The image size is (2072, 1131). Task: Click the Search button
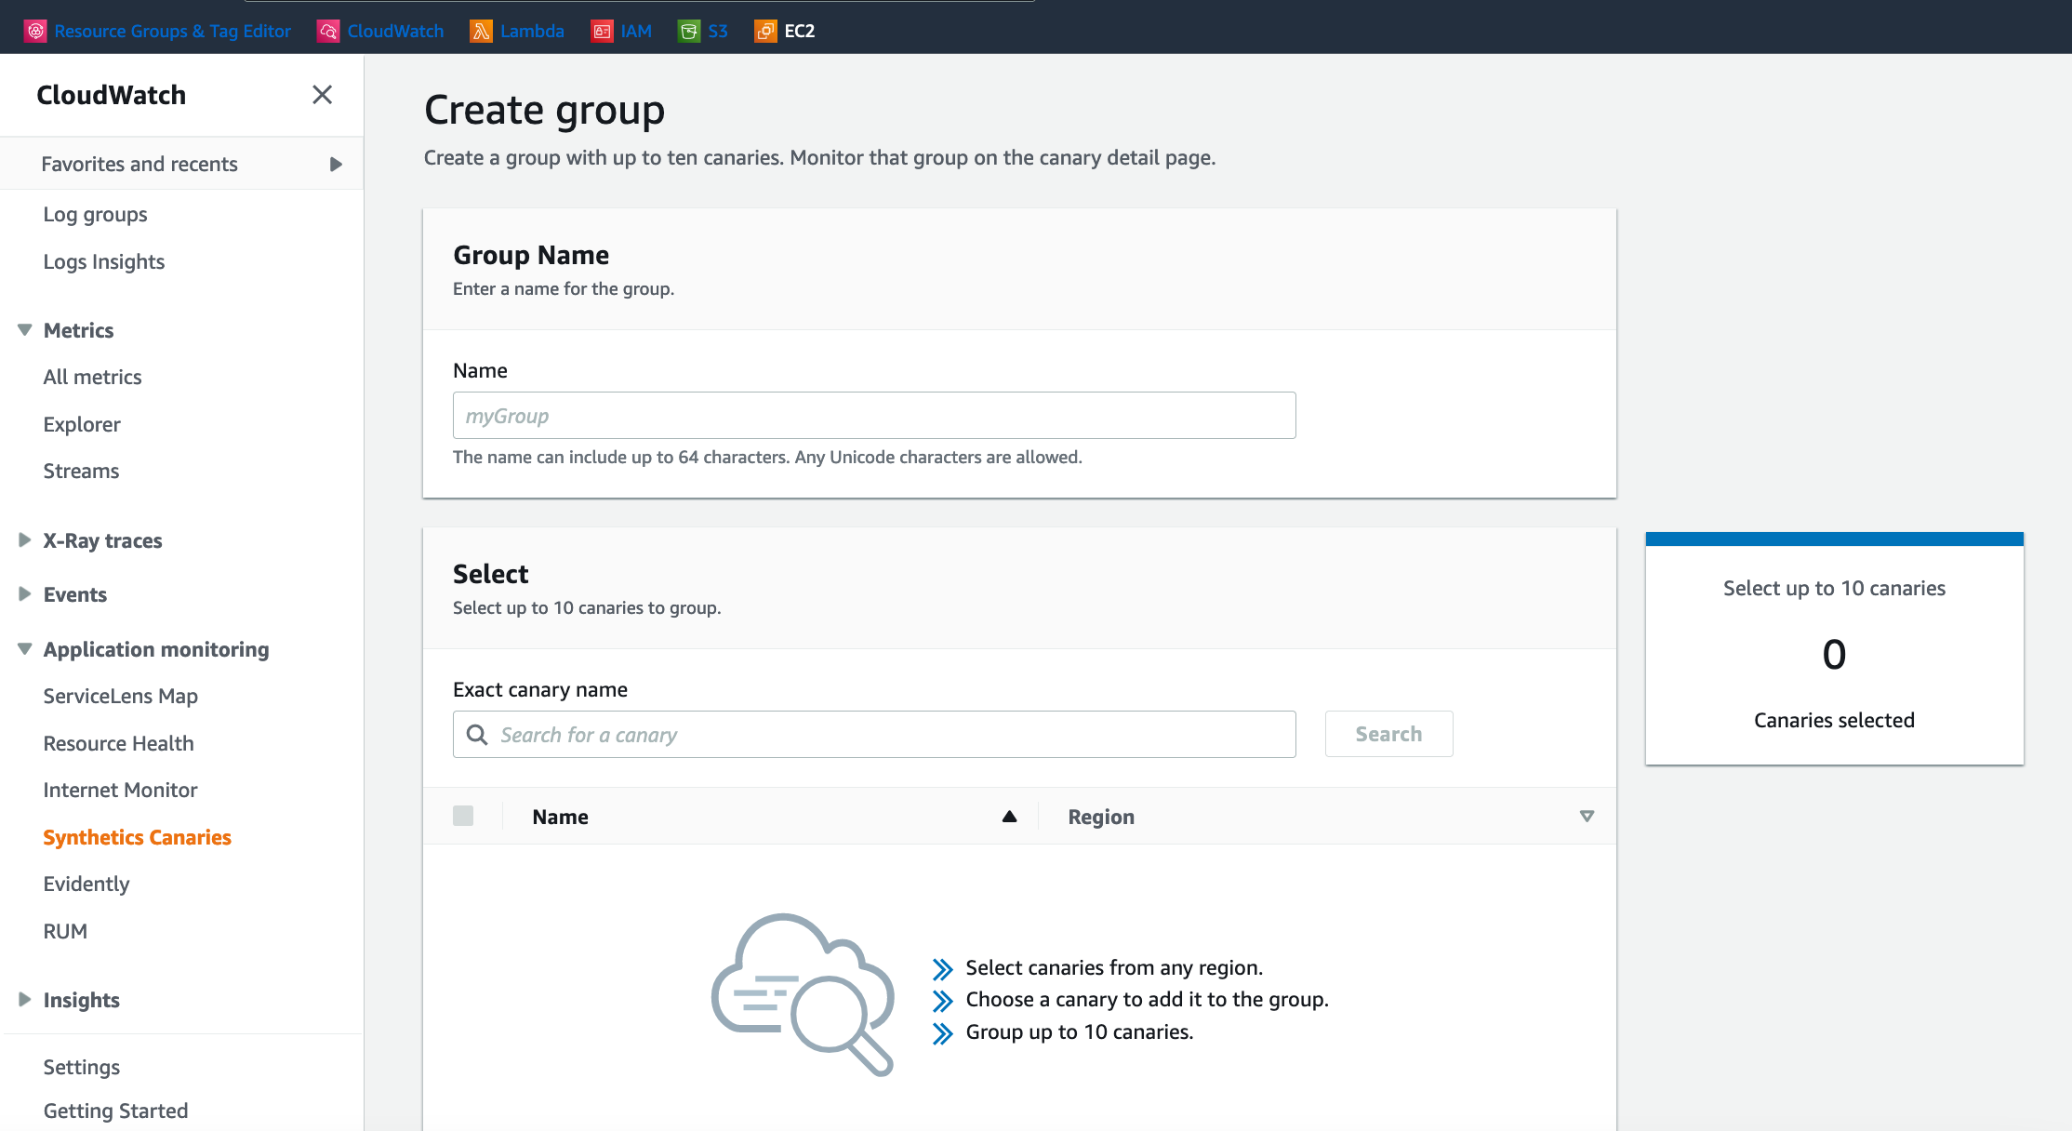tap(1388, 734)
